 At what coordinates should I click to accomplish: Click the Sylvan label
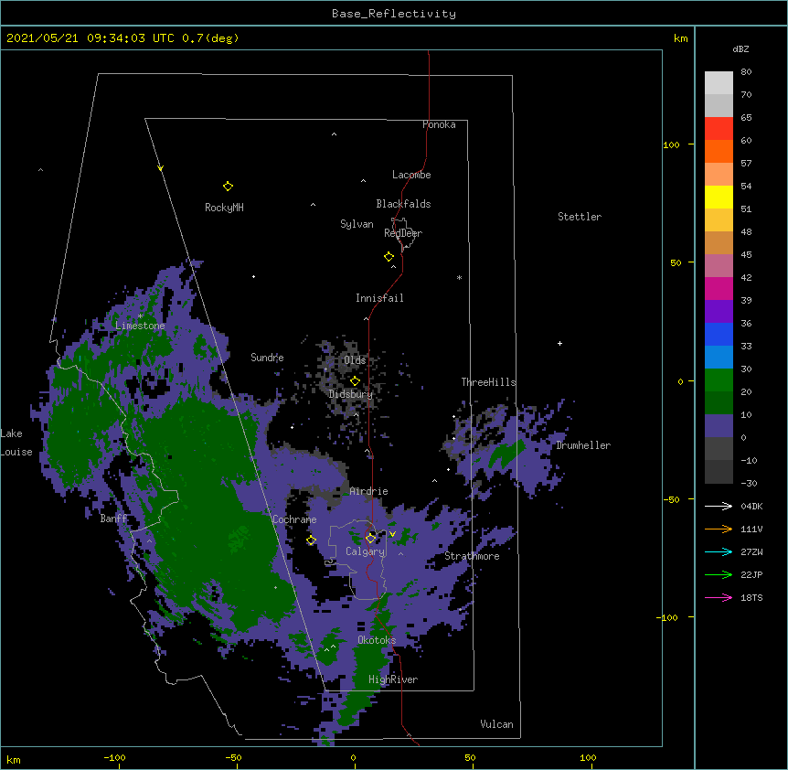[357, 224]
